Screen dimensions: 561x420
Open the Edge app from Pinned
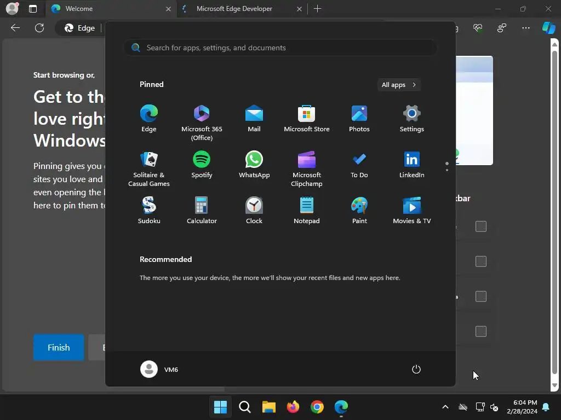[149, 119]
